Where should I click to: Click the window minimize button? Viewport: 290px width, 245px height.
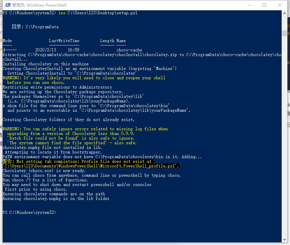point(249,5)
